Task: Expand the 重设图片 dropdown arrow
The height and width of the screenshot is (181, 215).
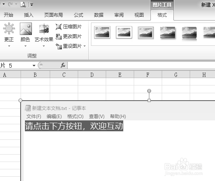Action: [x=84, y=46]
